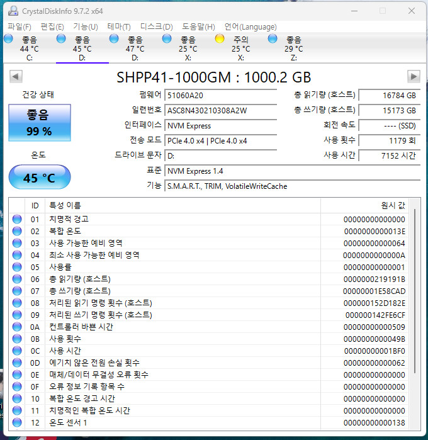Click the PCIe 4.0 x4 transfer mode field
This screenshot has width=428, height=440.
pos(220,141)
